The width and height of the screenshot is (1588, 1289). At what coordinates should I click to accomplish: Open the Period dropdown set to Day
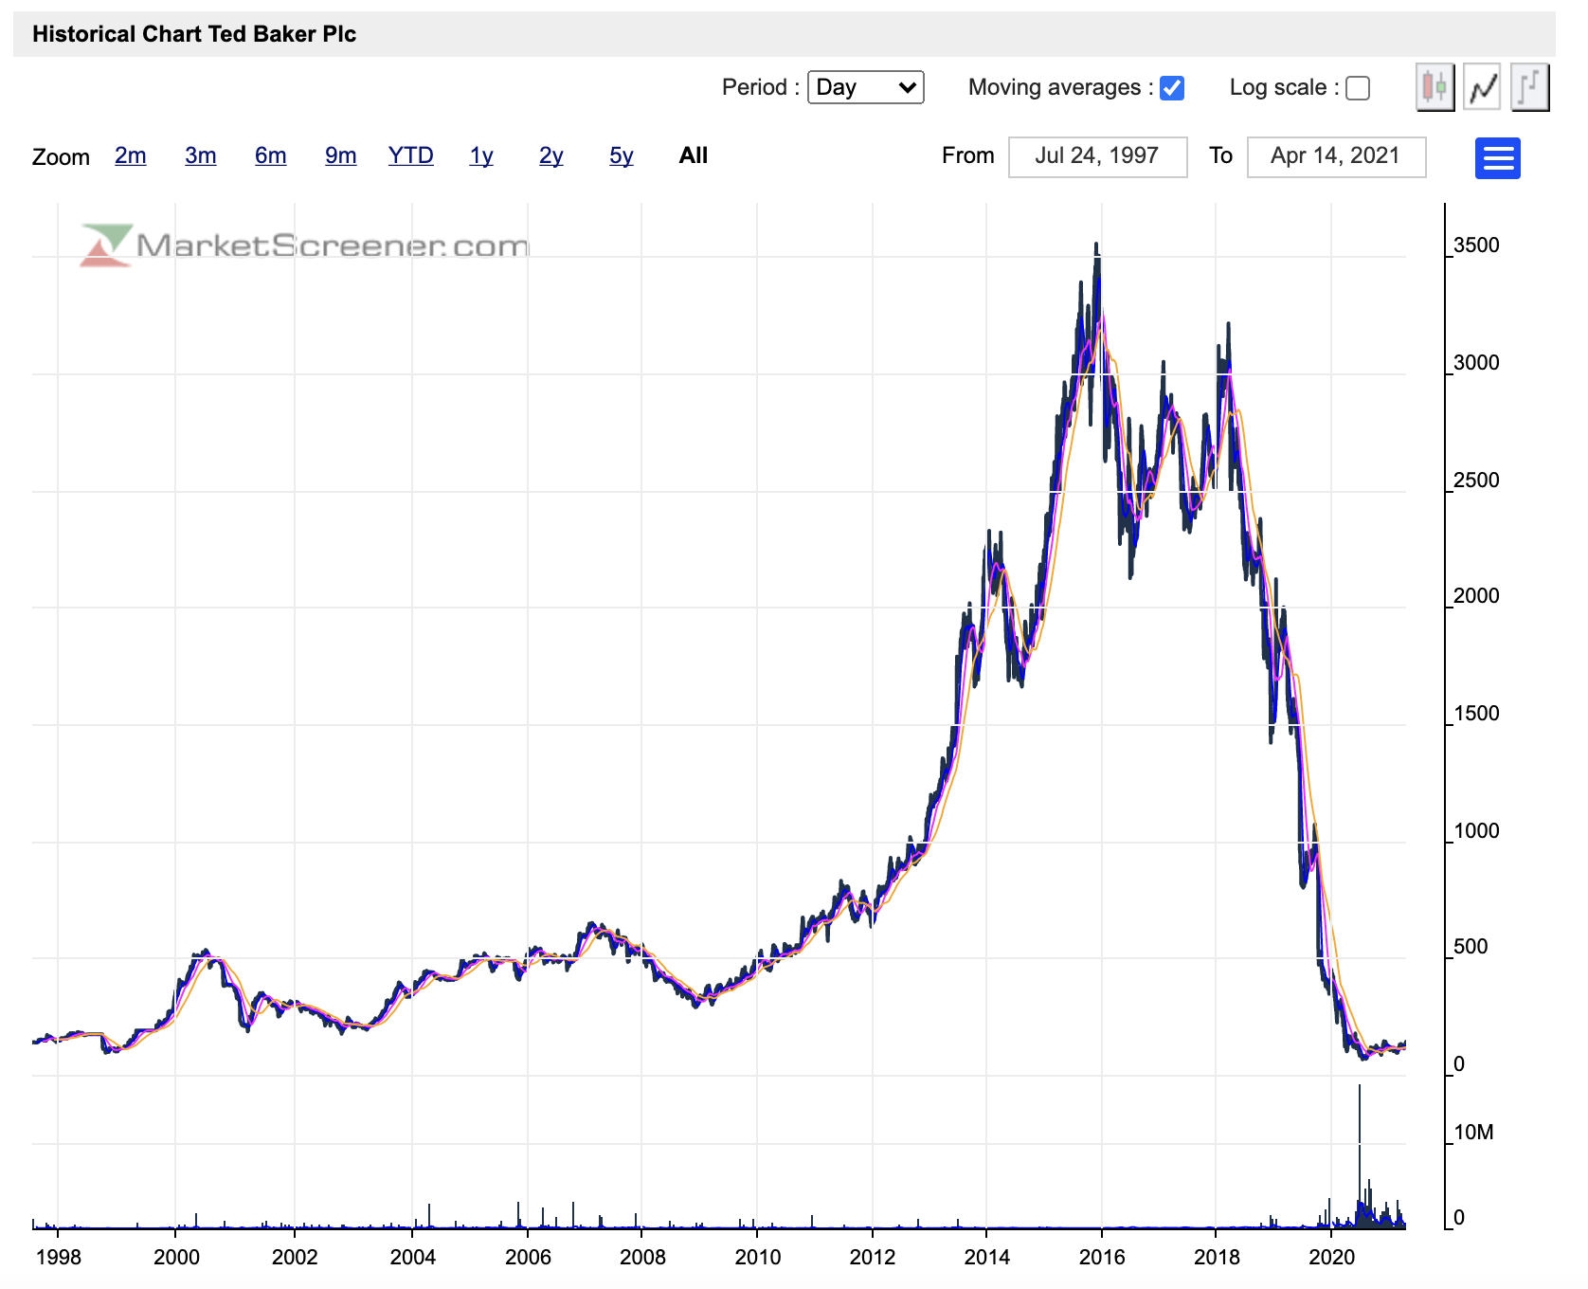[866, 87]
